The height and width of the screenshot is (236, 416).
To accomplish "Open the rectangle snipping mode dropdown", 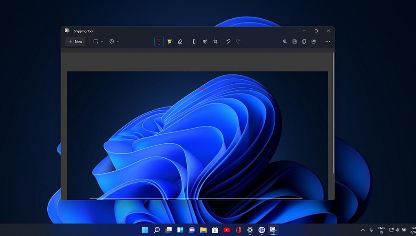I will pyautogui.click(x=98, y=42).
